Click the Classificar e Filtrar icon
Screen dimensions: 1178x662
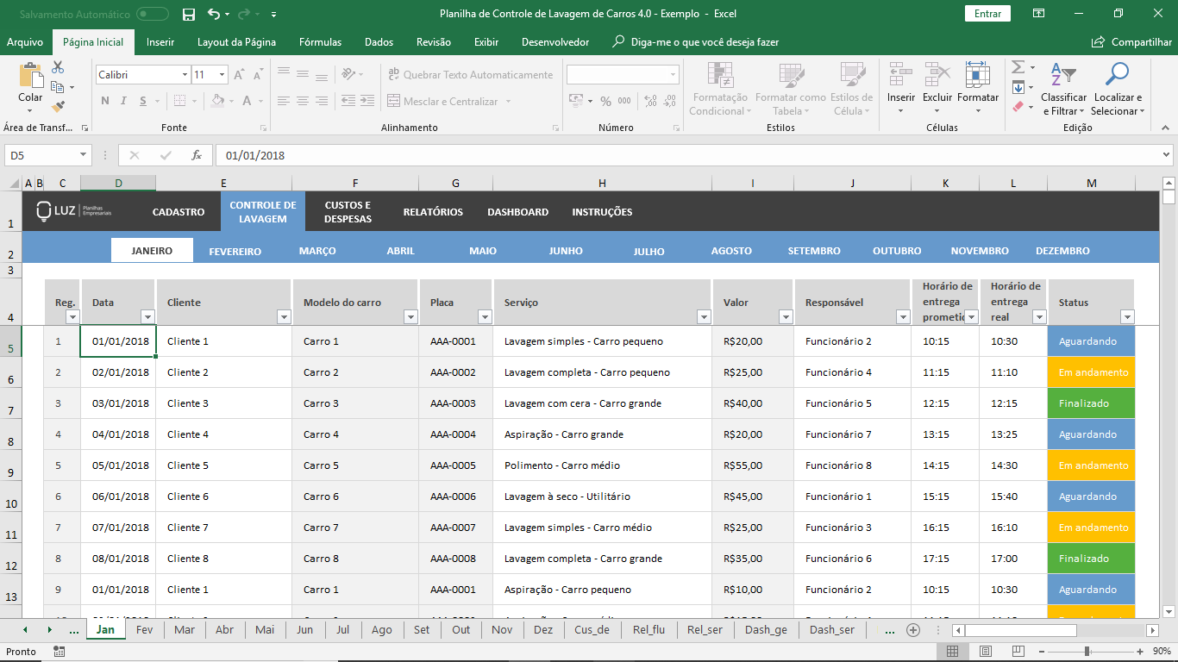1063,75
